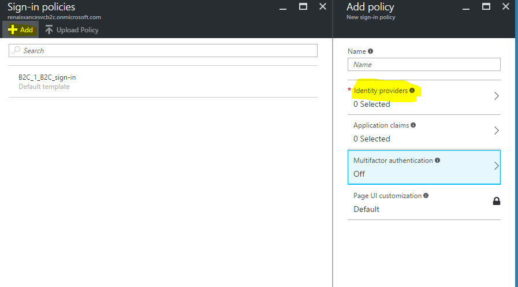518x287 pixels.
Task: Close the Sign-in policies blade
Action: click(322, 7)
